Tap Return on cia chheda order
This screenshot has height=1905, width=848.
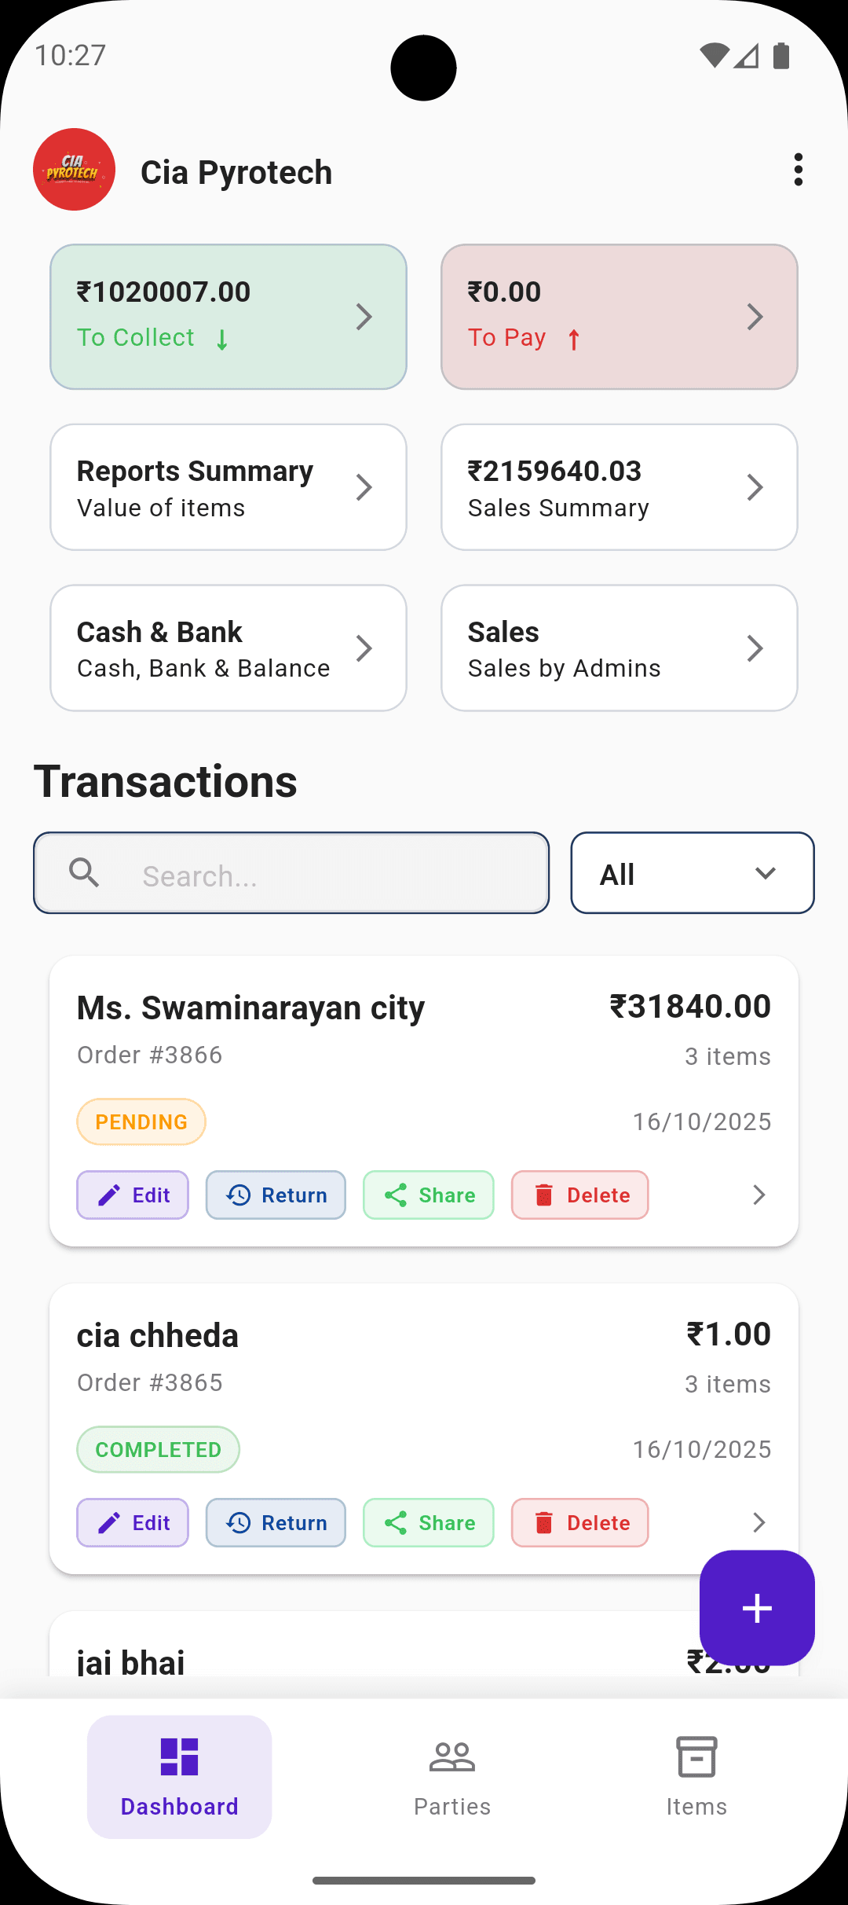(276, 1523)
